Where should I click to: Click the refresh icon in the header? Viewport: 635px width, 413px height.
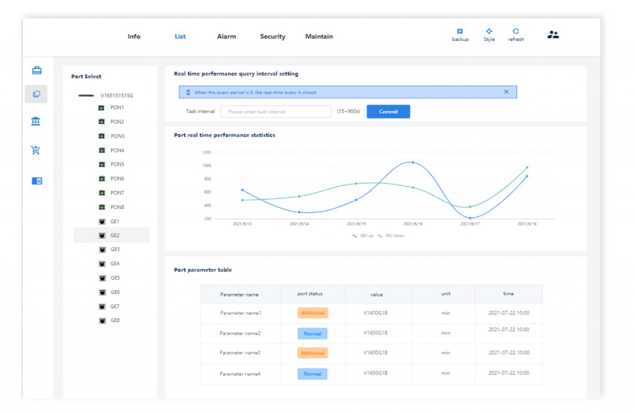tap(516, 31)
